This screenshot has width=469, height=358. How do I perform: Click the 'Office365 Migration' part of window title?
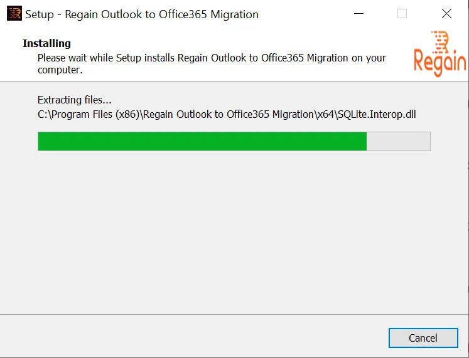(208, 14)
